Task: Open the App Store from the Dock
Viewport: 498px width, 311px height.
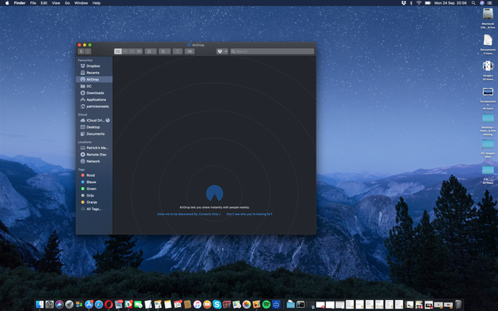Action: [x=89, y=305]
